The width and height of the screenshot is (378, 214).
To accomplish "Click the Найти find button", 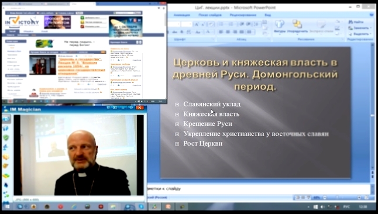I will click(x=356, y=22).
